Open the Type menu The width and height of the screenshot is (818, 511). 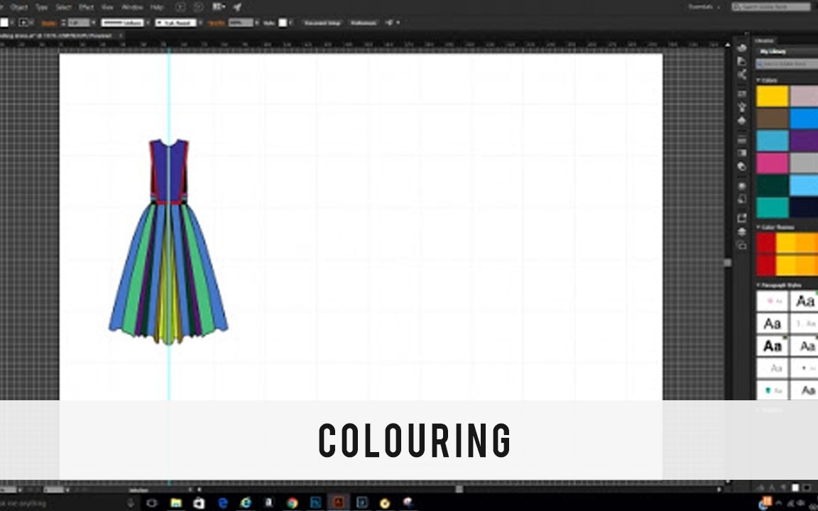coord(41,7)
